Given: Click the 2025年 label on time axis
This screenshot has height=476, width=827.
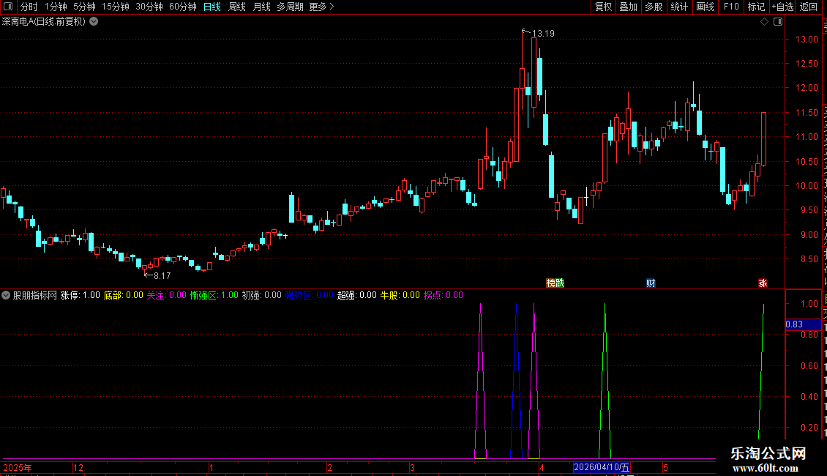Looking at the screenshot, I should click(x=18, y=467).
